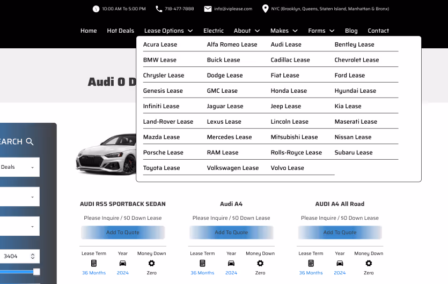Screen dimensions: 448x284
Task: Click car icon under Audi RS5 Year
Action: click(122, 263)
